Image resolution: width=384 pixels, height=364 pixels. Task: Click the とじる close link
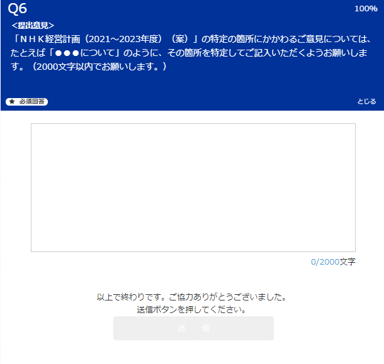(366, 101)
